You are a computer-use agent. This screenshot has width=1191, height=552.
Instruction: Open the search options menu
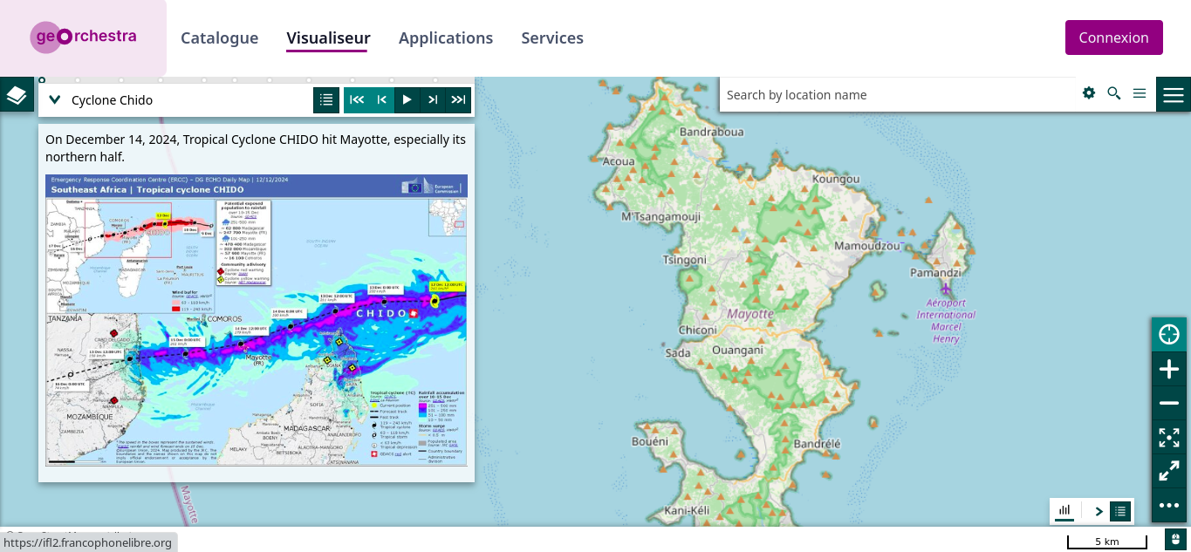(x=1140, y=93)
